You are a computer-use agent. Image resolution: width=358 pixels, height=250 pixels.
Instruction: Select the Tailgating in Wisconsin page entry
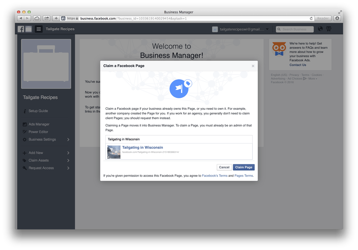tap(142, 147)
